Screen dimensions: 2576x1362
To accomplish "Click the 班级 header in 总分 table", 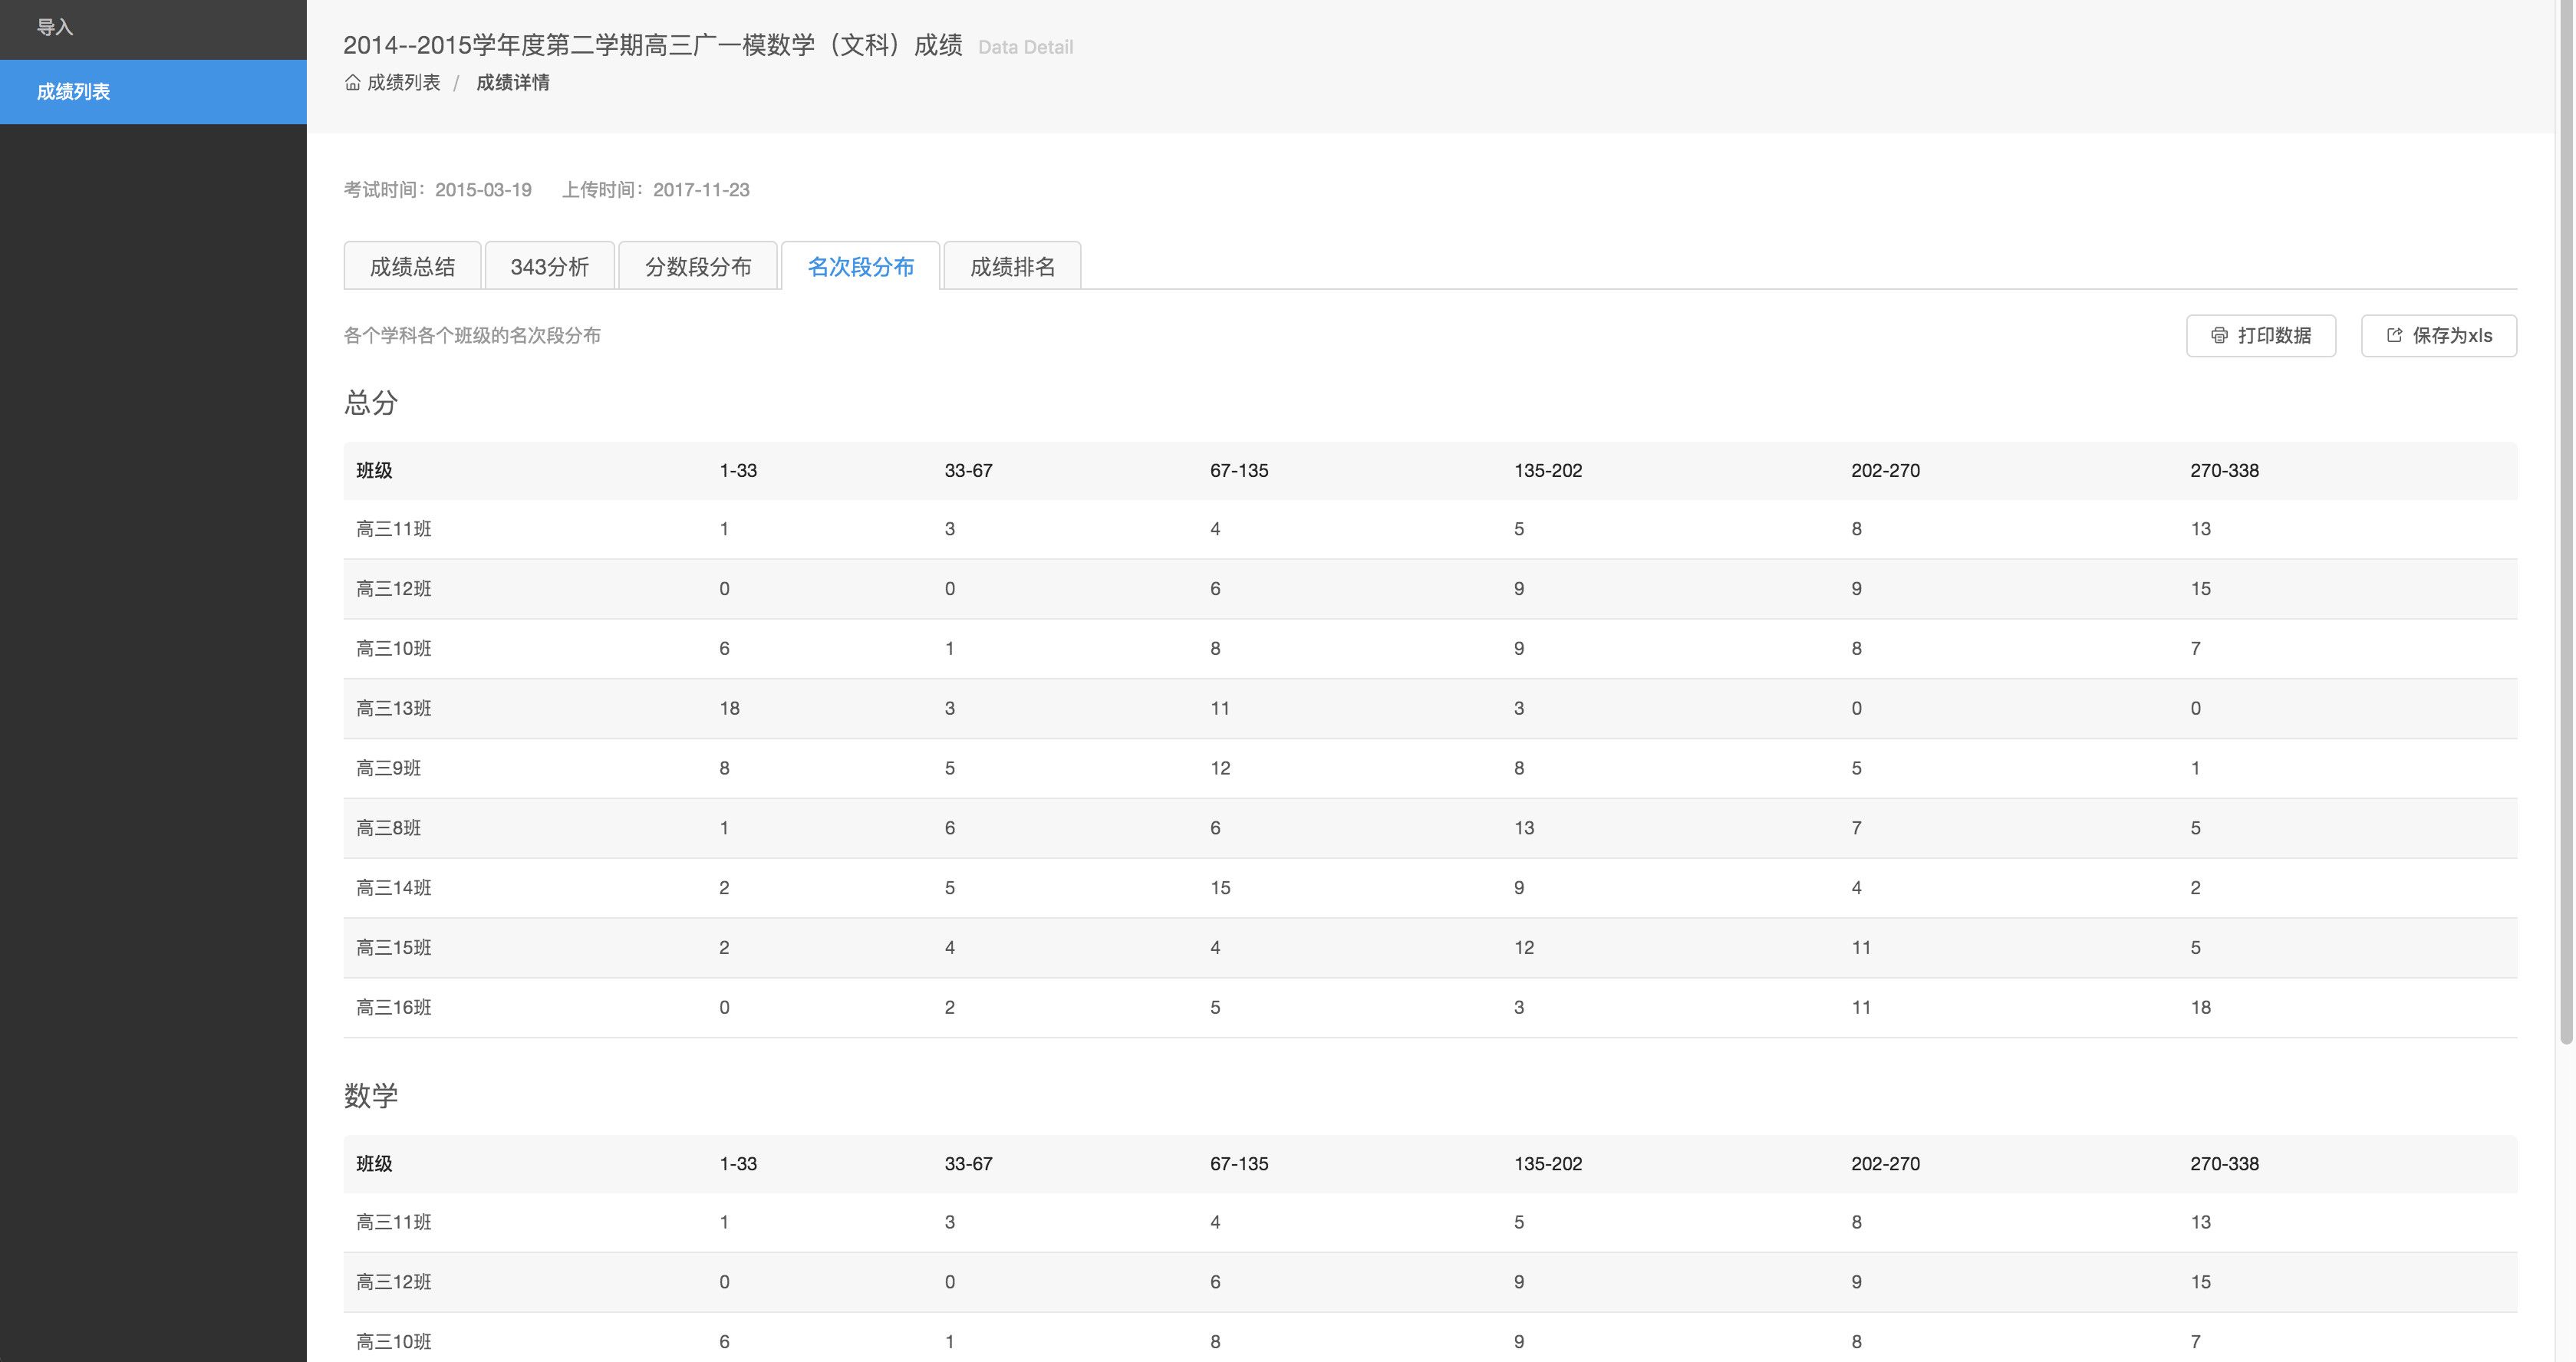I will (x=374, y=470).
